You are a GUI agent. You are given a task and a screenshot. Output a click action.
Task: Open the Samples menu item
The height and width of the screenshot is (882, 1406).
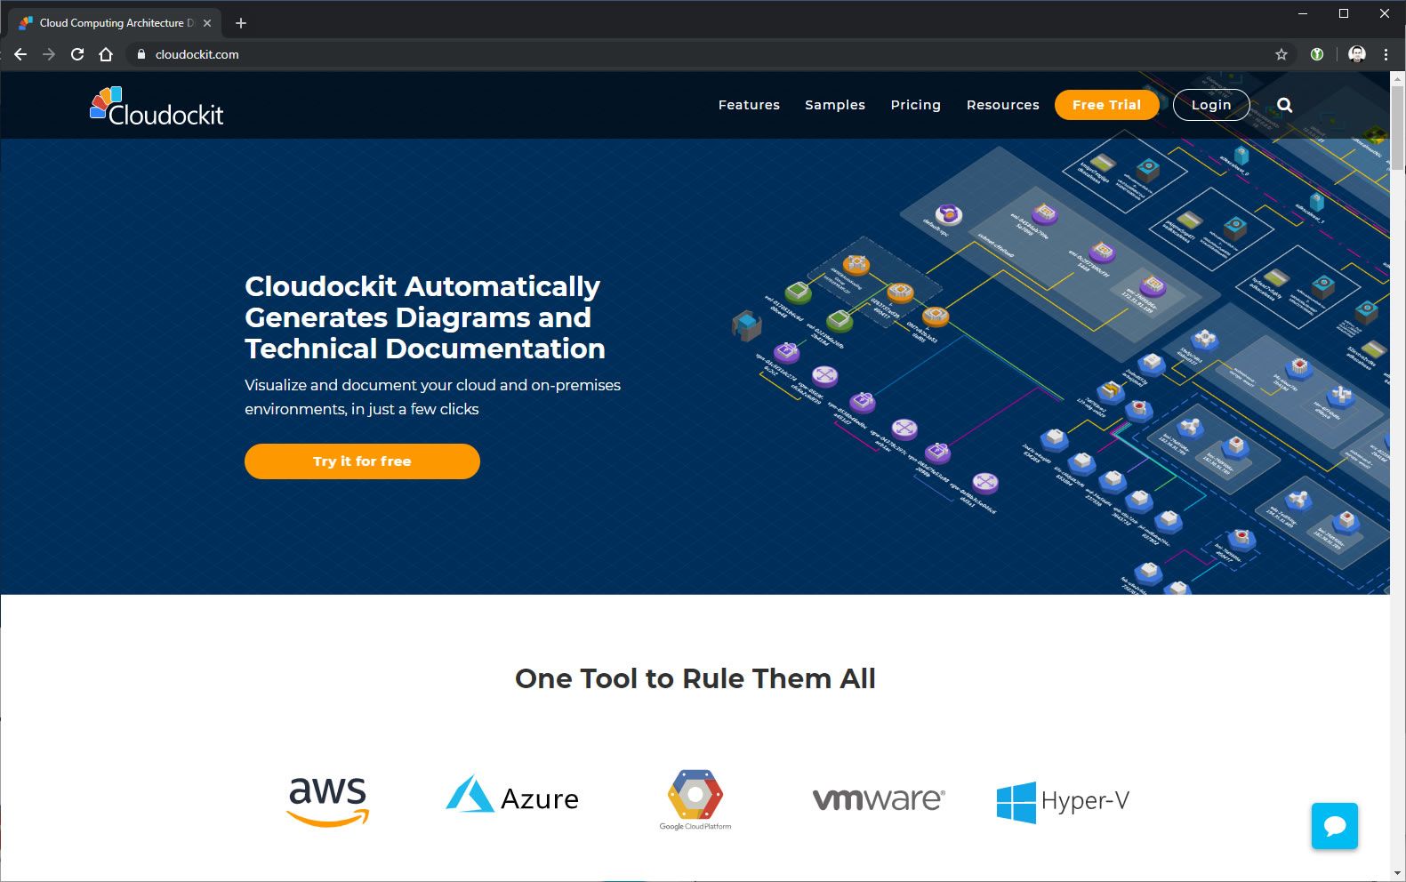coord(835,105)
